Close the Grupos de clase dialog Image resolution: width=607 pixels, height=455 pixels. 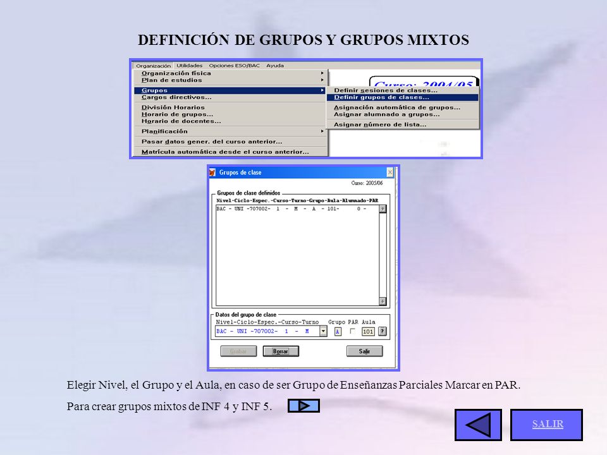point(390,172)
